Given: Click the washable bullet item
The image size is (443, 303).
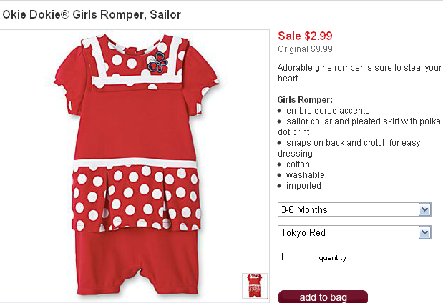Looking at the screenshot, I should tap(306, 175).
